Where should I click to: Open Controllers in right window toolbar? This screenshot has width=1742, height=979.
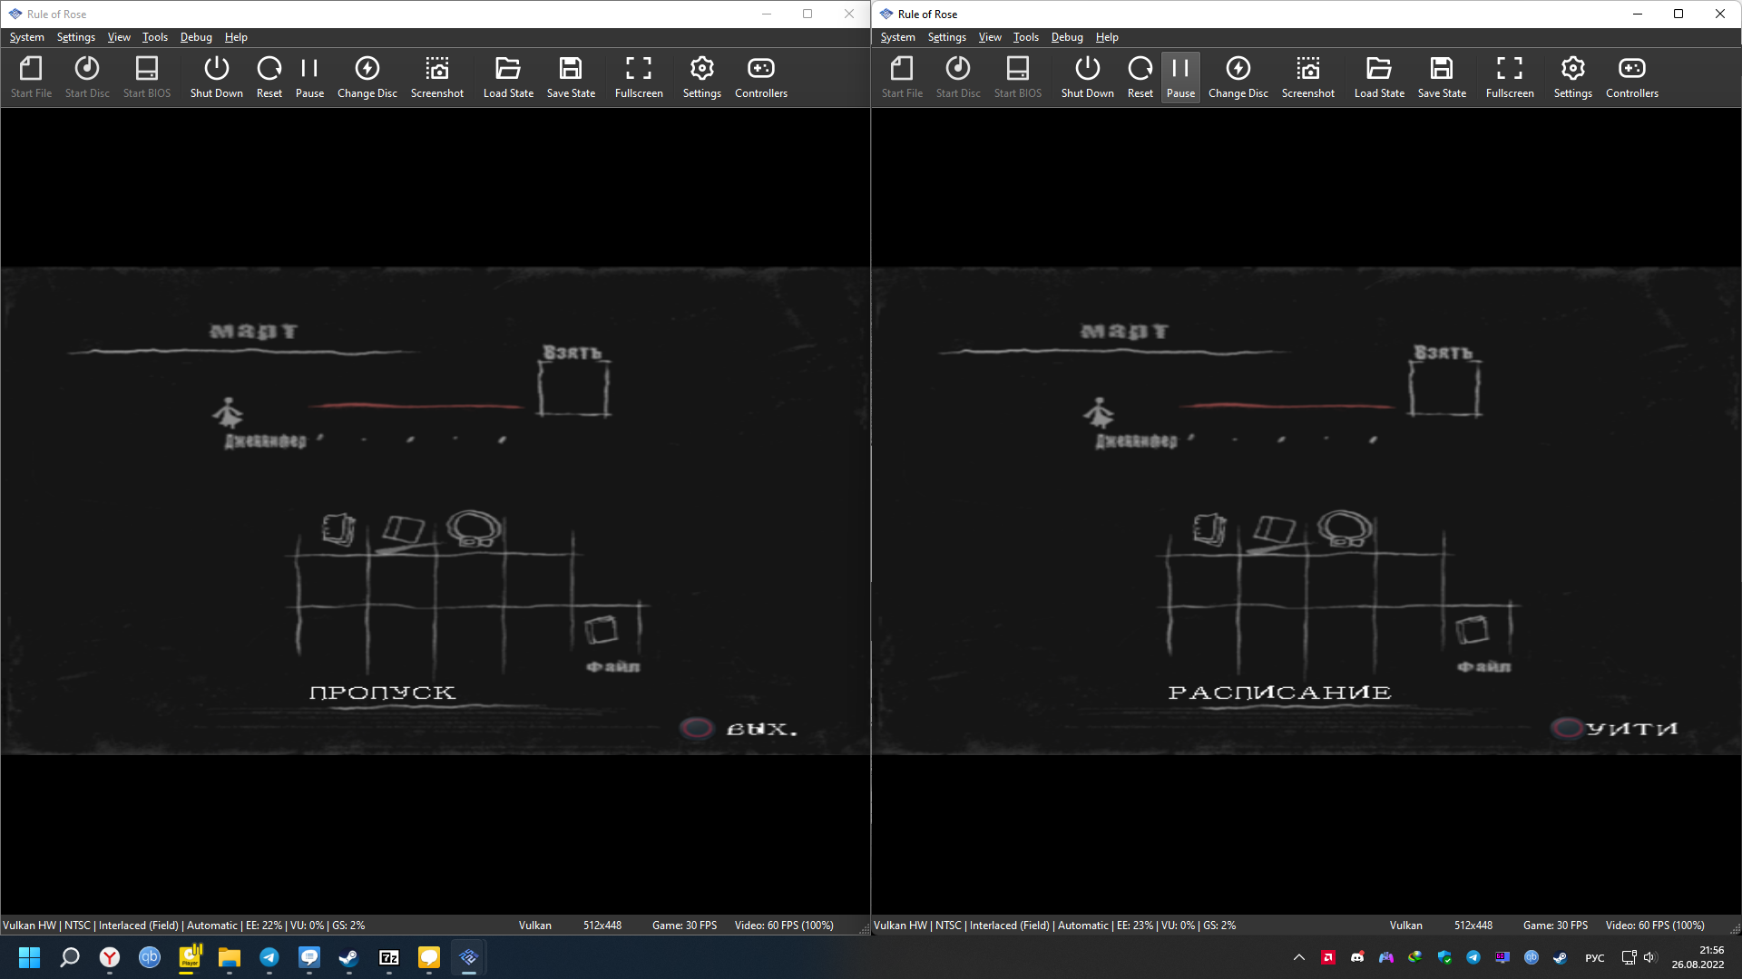click(1632, 77)
